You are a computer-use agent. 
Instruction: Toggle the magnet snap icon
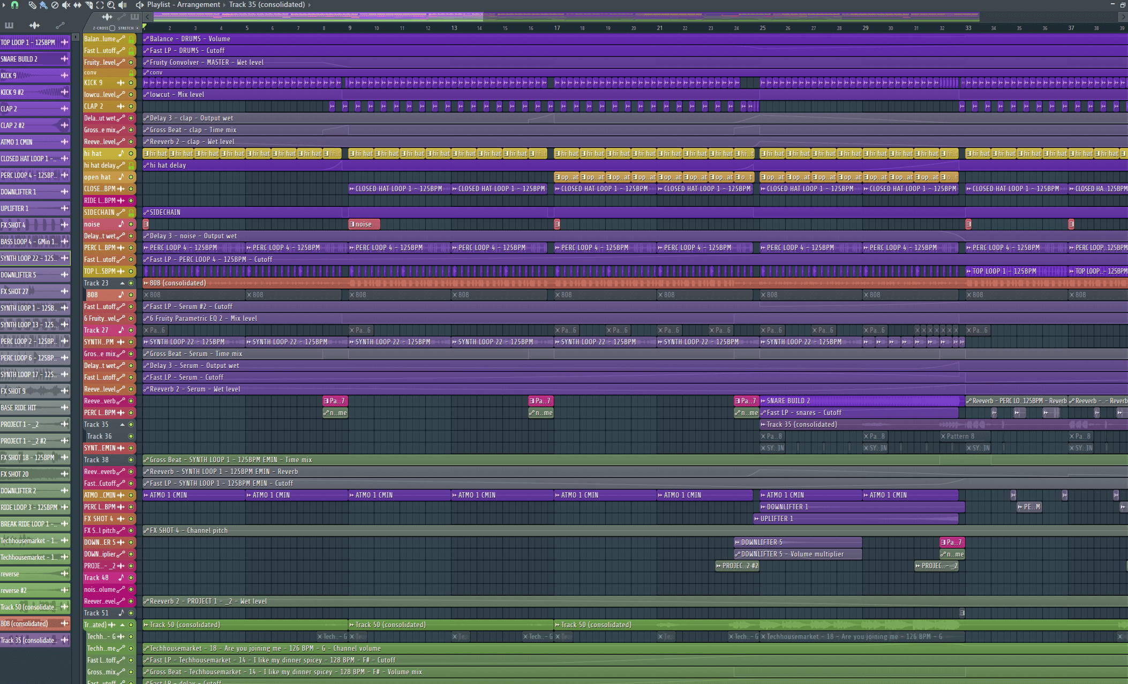[x=15, y=5]
